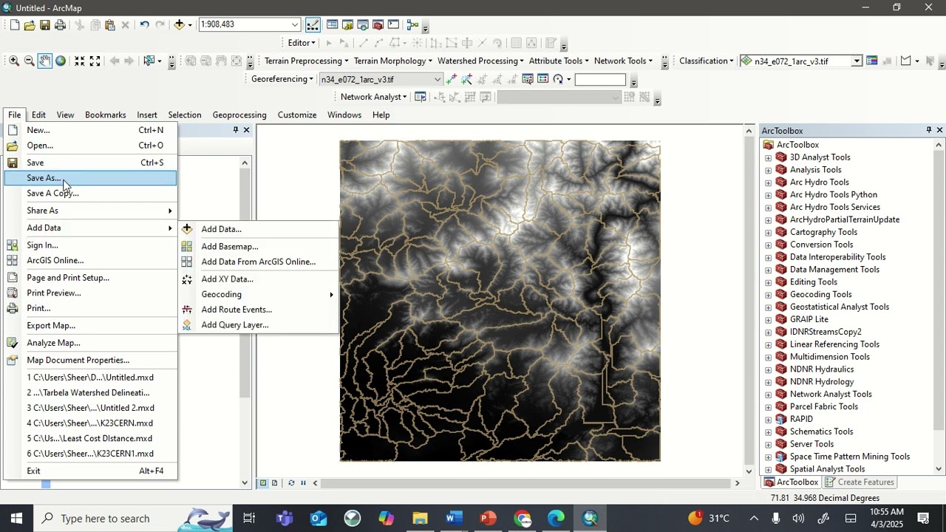The height and width of the screenshot is (532, 946).
Task: Choose Export Map in File menu
Action: (x=90, y=326)
